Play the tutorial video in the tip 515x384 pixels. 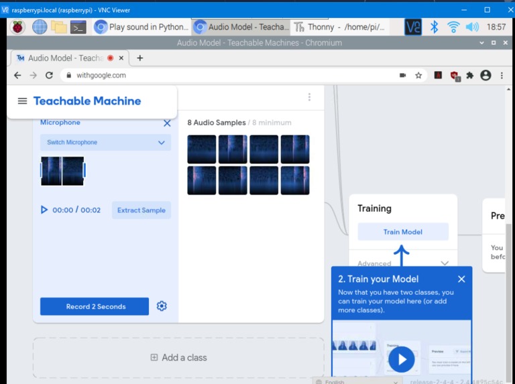402,359
